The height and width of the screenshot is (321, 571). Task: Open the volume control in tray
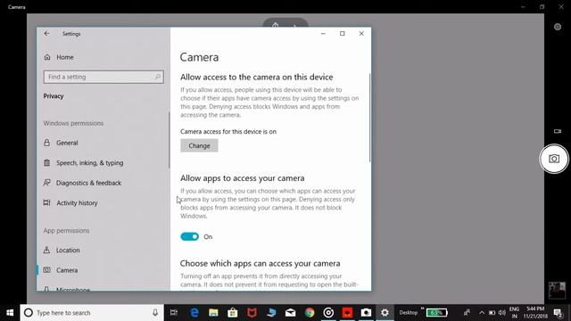(x=502, y=313)
